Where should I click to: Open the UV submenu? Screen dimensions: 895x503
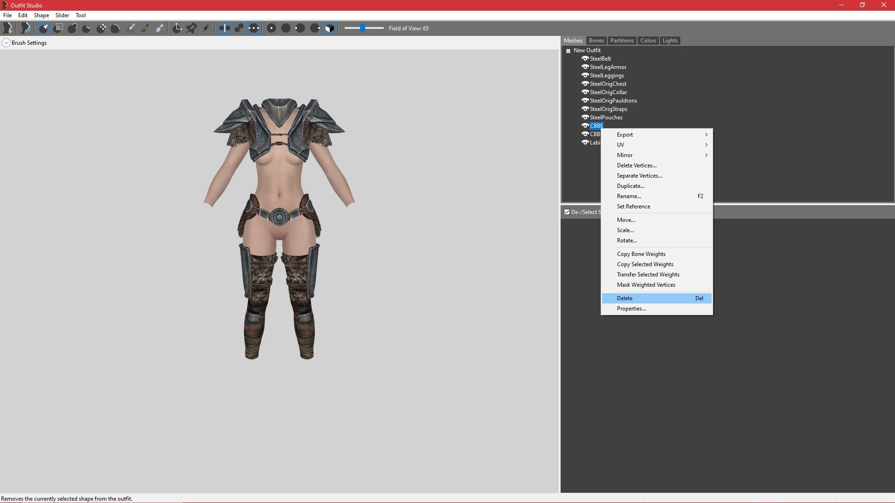click(x=657, y=145)
